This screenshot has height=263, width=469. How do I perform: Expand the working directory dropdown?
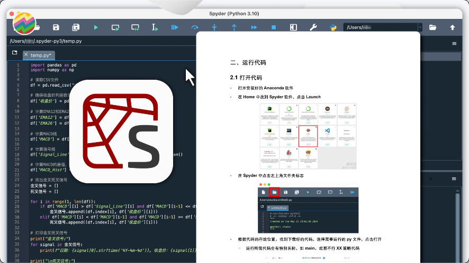point(420,27)
